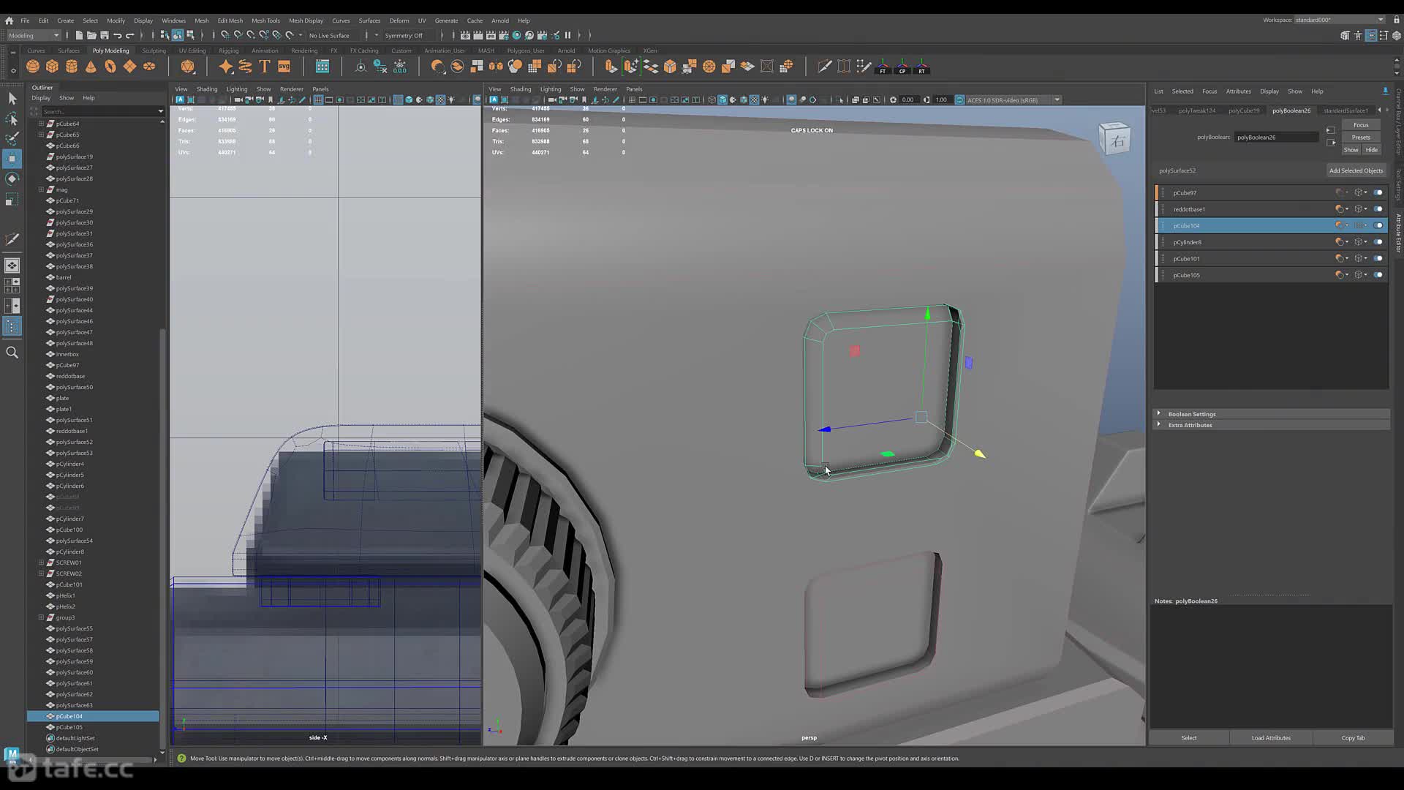This screenshot has width=1404, height=790.
Task: Open pCylinder8 boolean operation dropdown
Action: pyautogui.click(x=1342, y=242)
